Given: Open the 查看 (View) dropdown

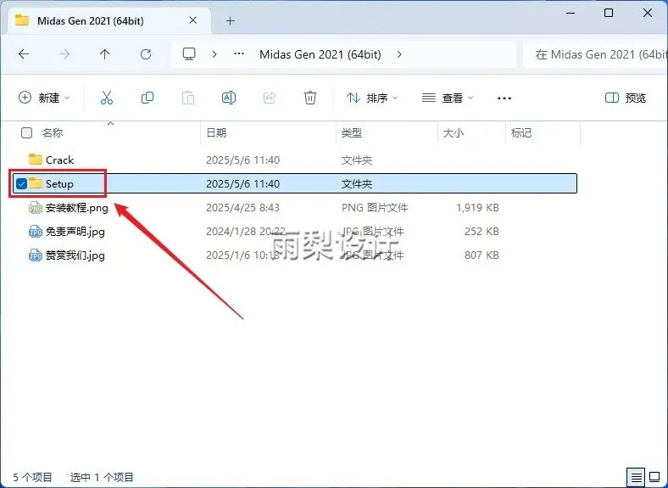Looking at the screenshot, I should coord(448,98).
